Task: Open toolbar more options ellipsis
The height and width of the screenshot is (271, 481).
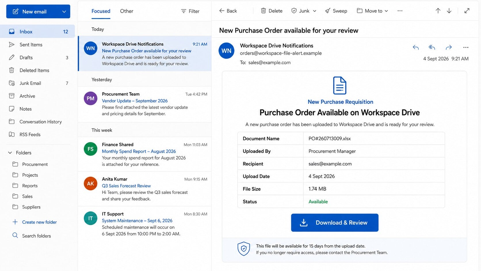Action: coord(400,11)
